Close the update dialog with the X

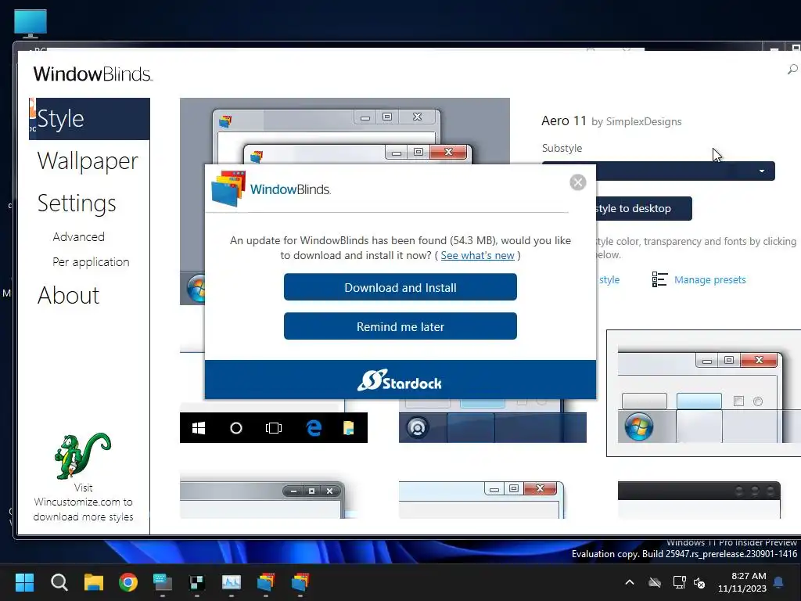pos(578,182)
